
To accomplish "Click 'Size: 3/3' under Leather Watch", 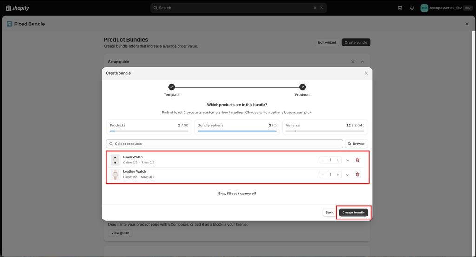I will click(x=147, y=177).
